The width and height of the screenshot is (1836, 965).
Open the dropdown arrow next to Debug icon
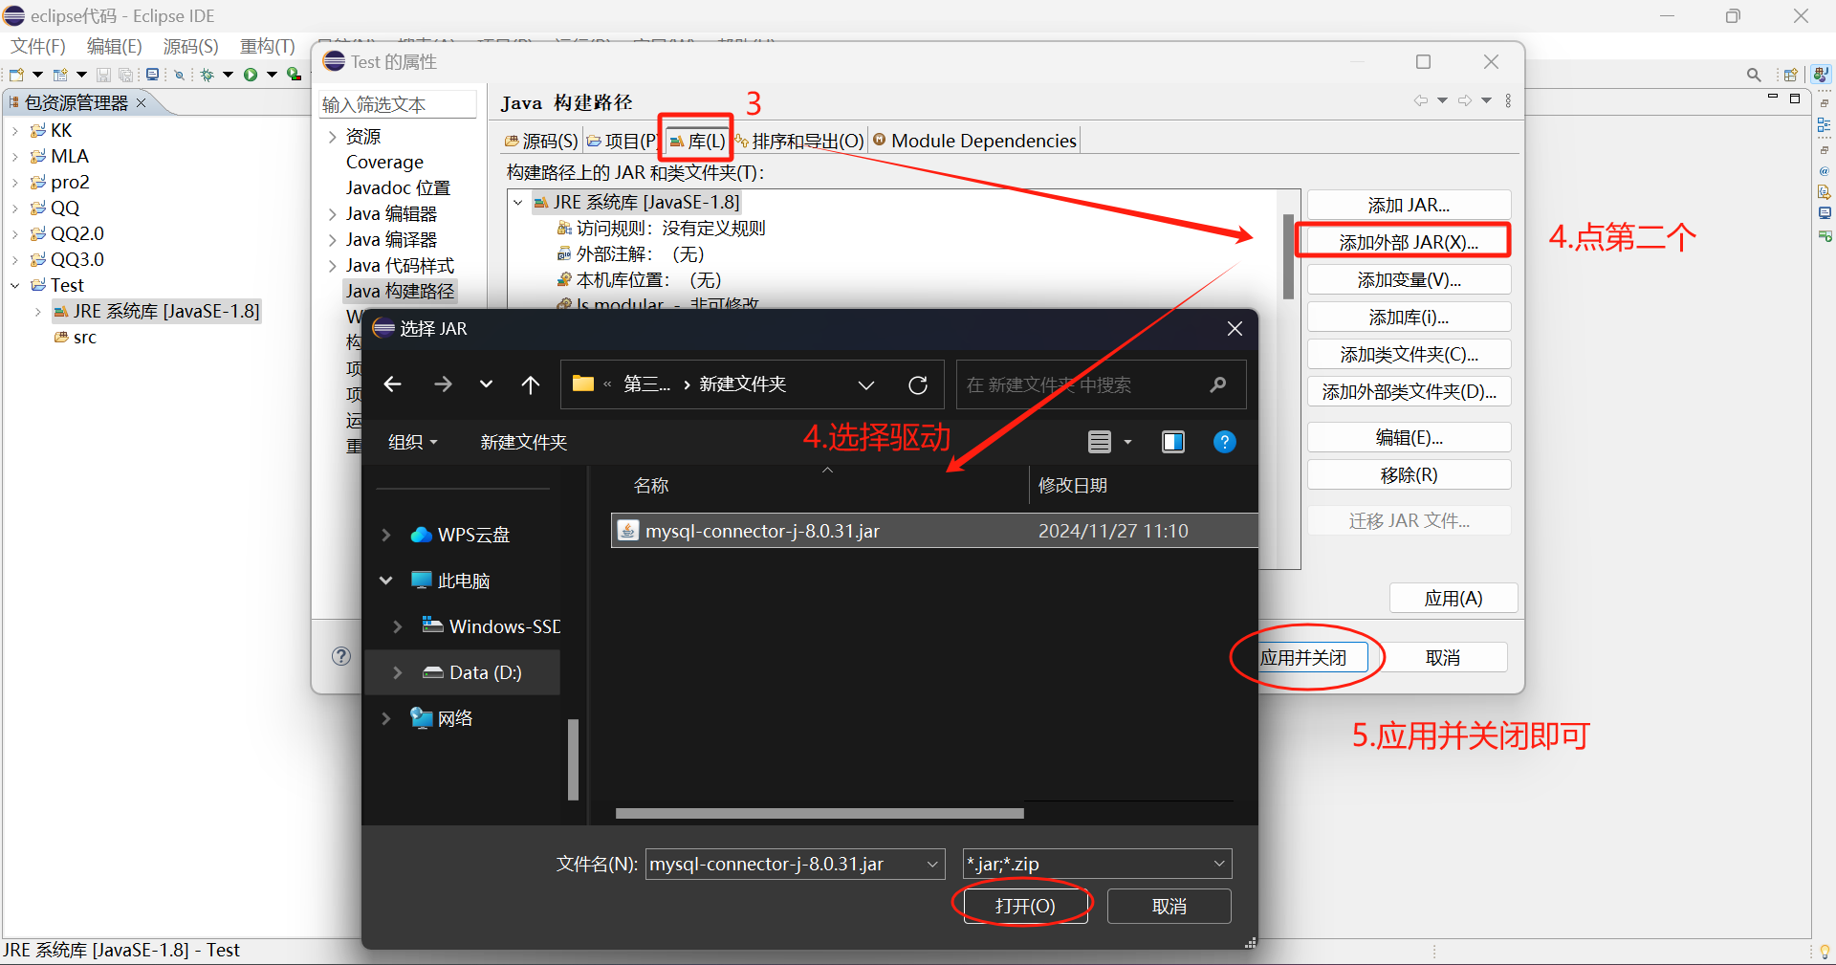coord(228,75)
